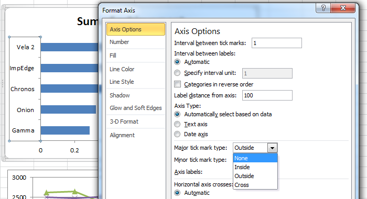Image resolution: width=367 pixels, height=199 pixels.
Task: Select the Axis Options category
Action: click(x=136, y=29)
